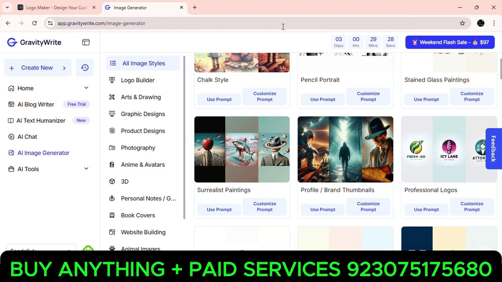Click the Book Covers icon

[x=112, y=215]
